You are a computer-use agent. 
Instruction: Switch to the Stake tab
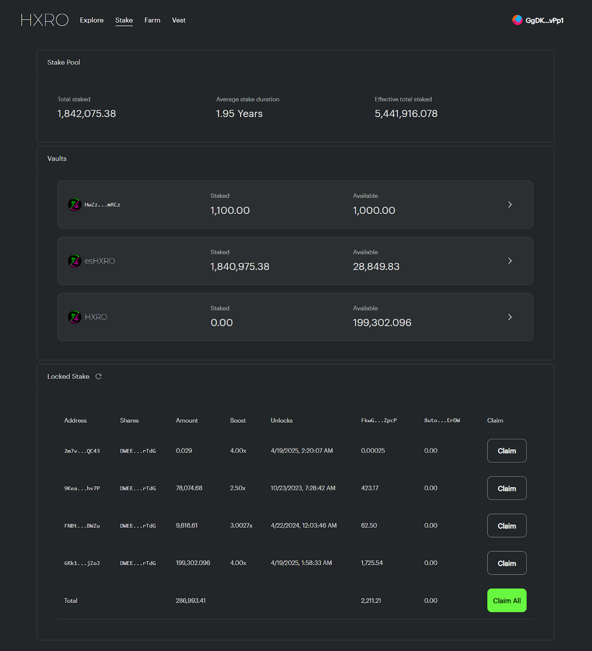coord(124,20)
